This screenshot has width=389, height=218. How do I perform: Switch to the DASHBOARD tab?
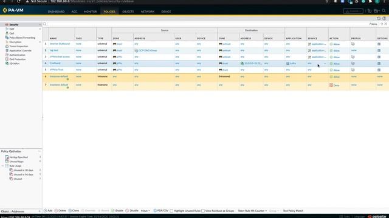56,12
